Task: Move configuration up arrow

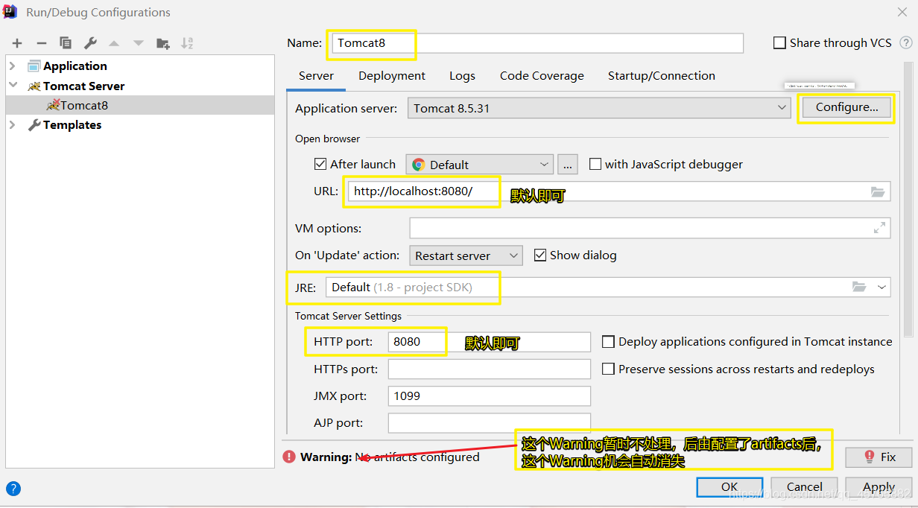Action: [114, 43]
